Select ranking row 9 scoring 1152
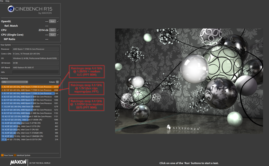Viewport: 269px width, 166px height. tap(30, 113)
